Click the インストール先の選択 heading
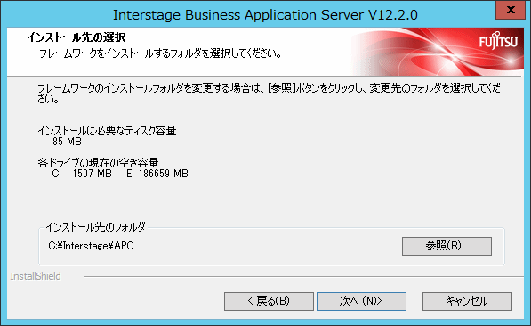The height and width of the screenshot is (326, 531). [76, 37]
